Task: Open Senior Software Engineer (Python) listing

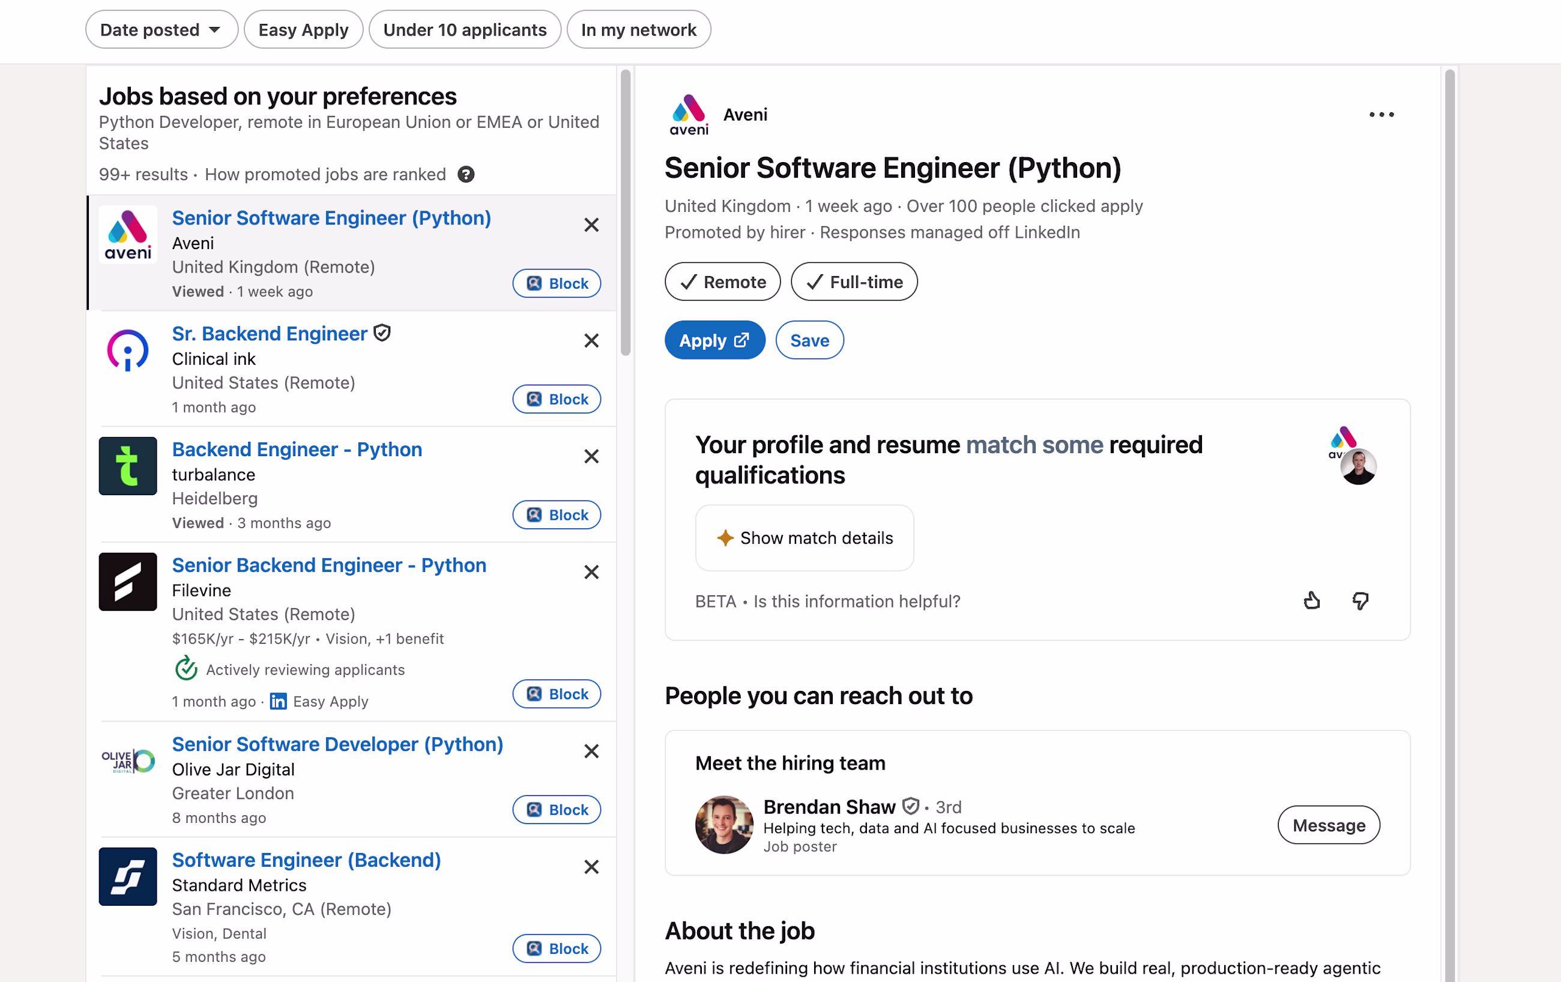Action: point(331,218)
